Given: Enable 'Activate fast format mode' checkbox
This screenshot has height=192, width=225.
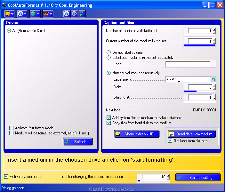Looking at the screenshot, I should pyautogui.click(x=31, y=128).
